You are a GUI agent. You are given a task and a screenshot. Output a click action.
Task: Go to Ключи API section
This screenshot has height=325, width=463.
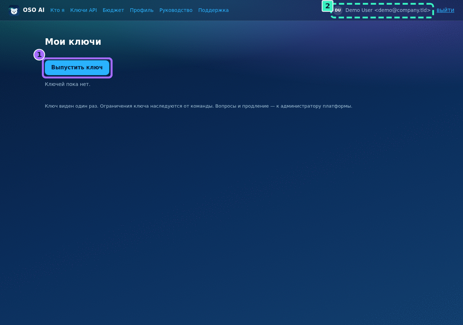pyautogui.click(x=84, y=10)
